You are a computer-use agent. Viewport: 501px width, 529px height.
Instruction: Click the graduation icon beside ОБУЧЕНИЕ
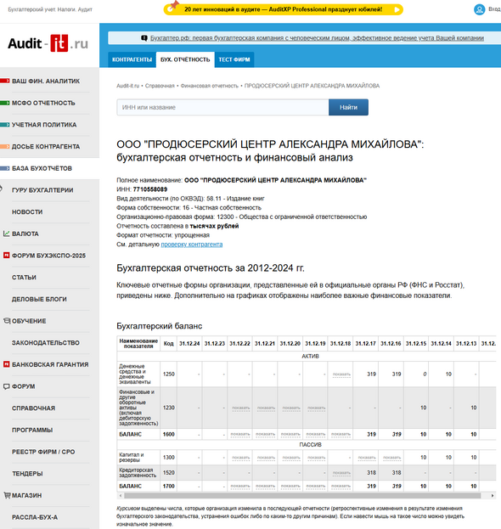point(7,321)
